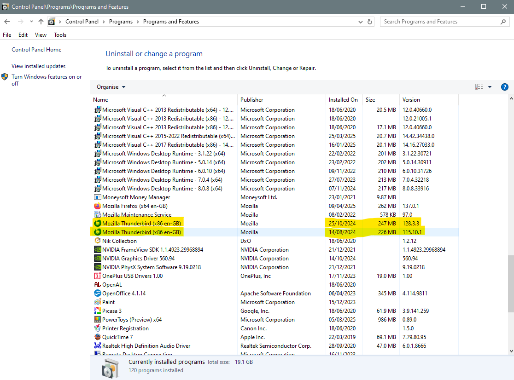
Task: Click the Search Programs and Features field
Action: tap(440, 22)
